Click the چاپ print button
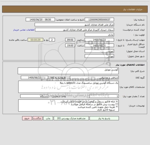This screenshot has width=150, height=145. [48, 118]
